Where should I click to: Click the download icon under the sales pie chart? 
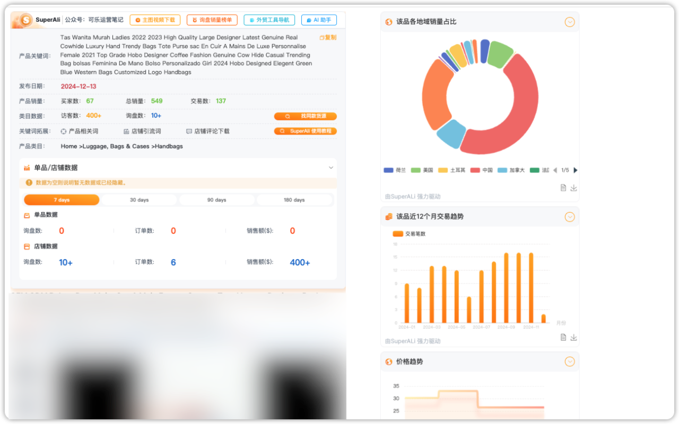coord(573,187)
